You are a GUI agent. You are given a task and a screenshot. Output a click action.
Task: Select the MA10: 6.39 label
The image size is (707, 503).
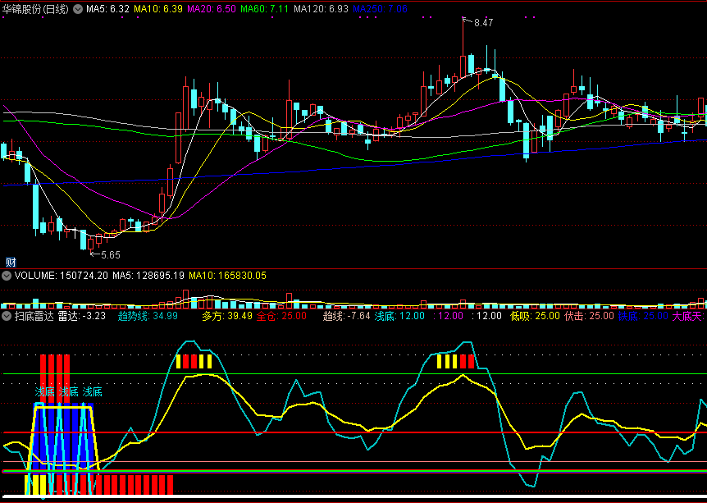(x=158, y=9)
